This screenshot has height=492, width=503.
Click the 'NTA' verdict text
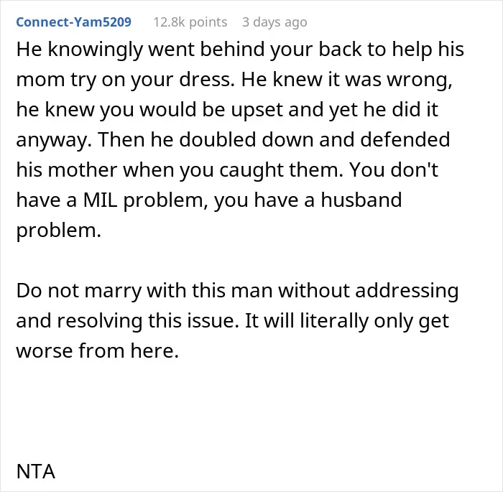[x=36, y=472]
